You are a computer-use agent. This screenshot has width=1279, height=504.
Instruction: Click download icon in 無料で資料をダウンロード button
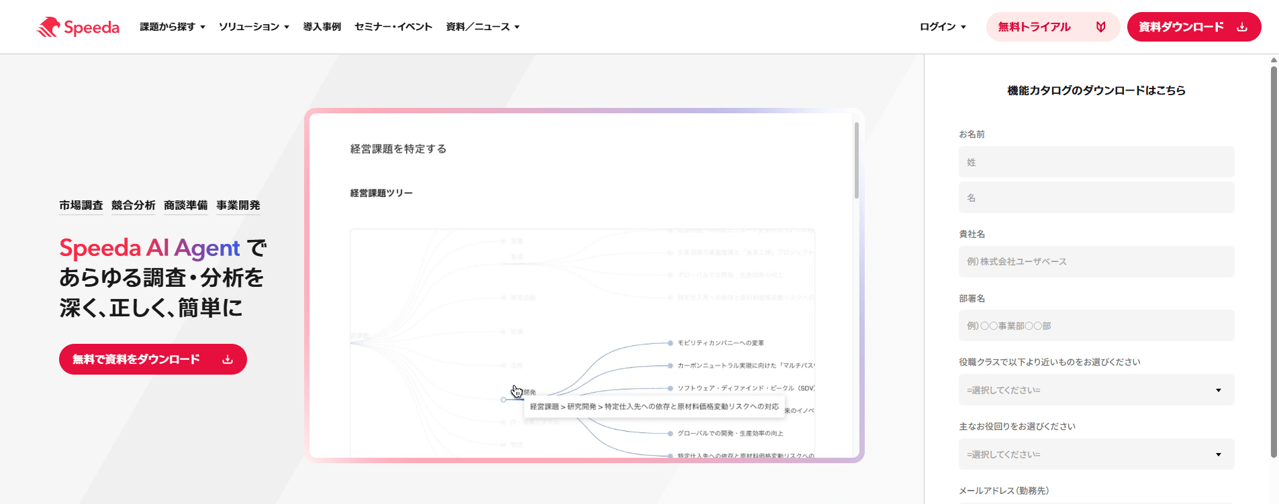pyautogui.click(x=228, y=359)
